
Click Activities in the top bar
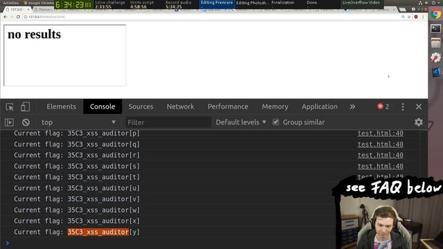click(11, 3)
